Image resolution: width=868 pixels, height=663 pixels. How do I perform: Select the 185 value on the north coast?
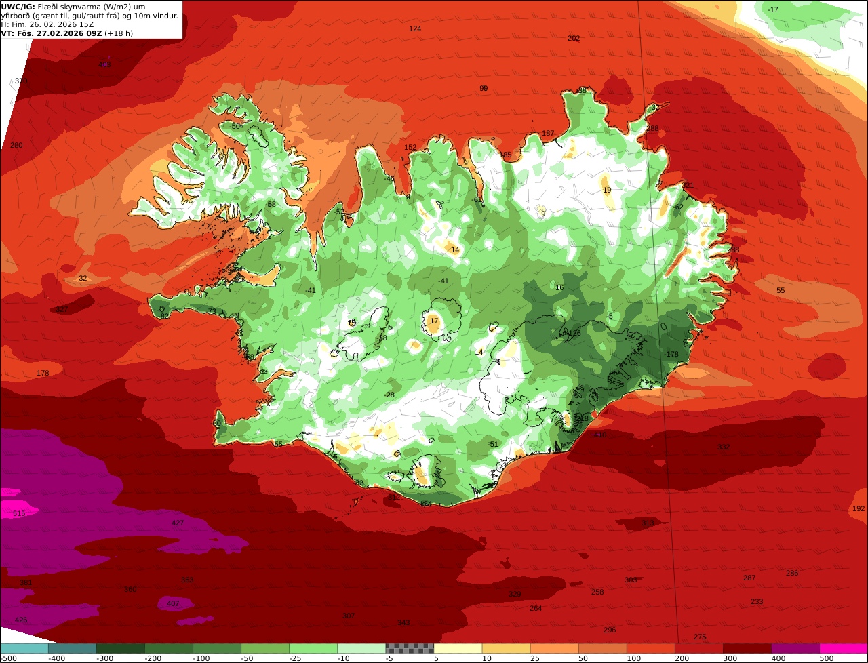[505, 155]
